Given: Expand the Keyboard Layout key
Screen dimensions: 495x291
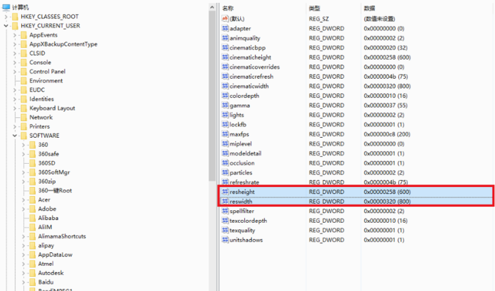Looking at the screenshot, I should (15, 108).
